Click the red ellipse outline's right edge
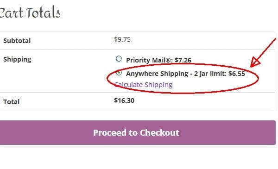Image resolution: width=278 pixels, height=169 pixels. coord(258,78)
